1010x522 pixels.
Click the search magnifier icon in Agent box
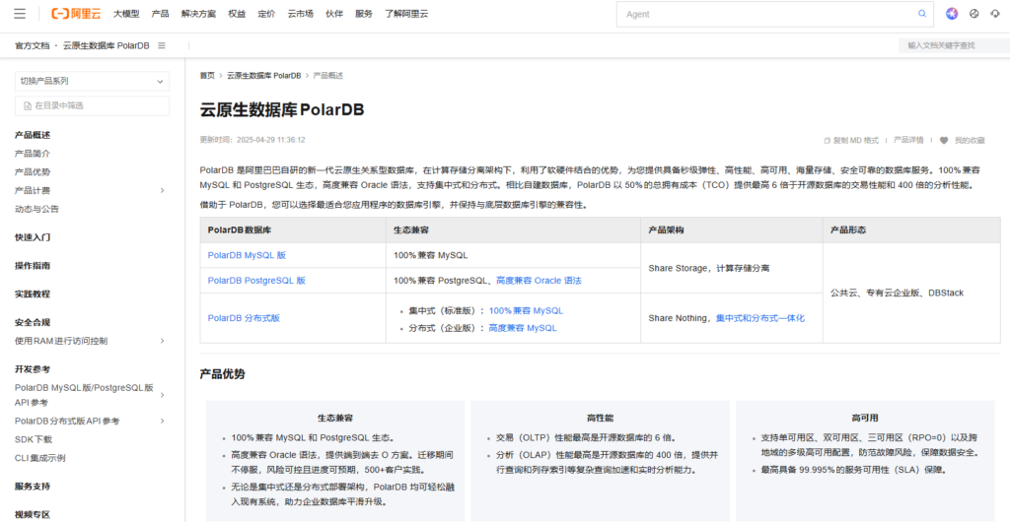click(x=922, y=14)
